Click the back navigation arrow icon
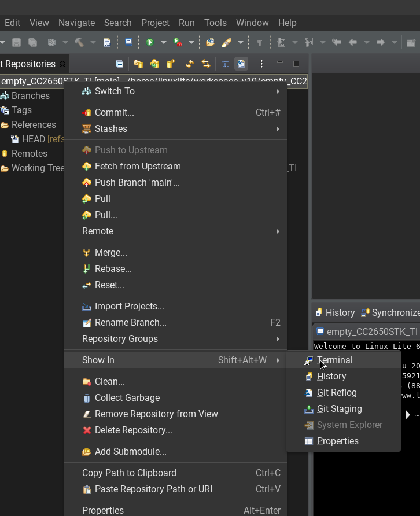 (x=353, y=42)
